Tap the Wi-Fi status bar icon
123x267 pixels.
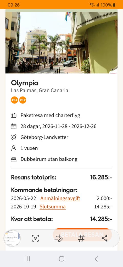coord(92,5)
